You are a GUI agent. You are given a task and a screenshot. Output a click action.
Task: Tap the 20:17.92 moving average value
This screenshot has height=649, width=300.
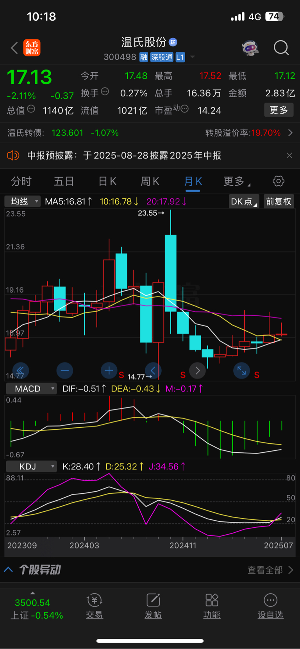point(166,201)
